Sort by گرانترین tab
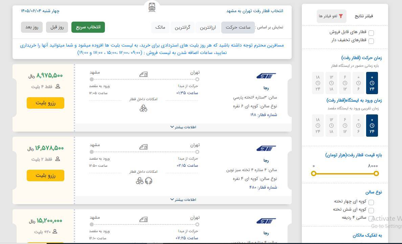Viewport: 402px width, 244px height. pos(182,27)
